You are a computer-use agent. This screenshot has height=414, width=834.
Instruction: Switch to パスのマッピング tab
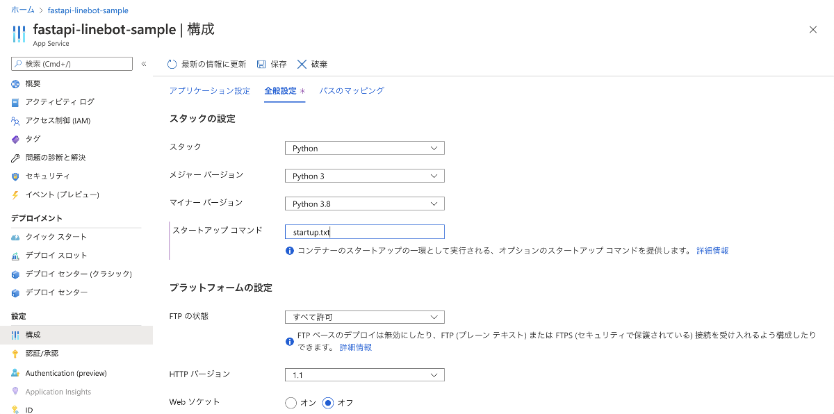[352, 91]
